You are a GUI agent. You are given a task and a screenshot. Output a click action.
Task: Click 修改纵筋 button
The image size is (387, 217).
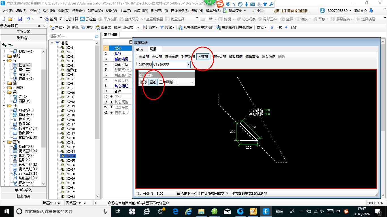(219, 57)
